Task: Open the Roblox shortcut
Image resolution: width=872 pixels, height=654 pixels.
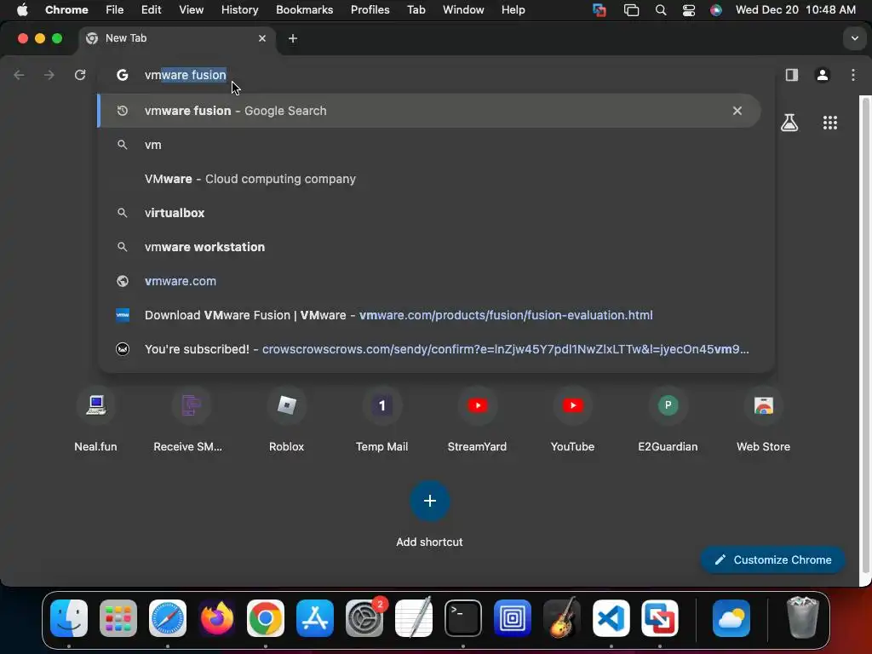Action: (286, 420)
